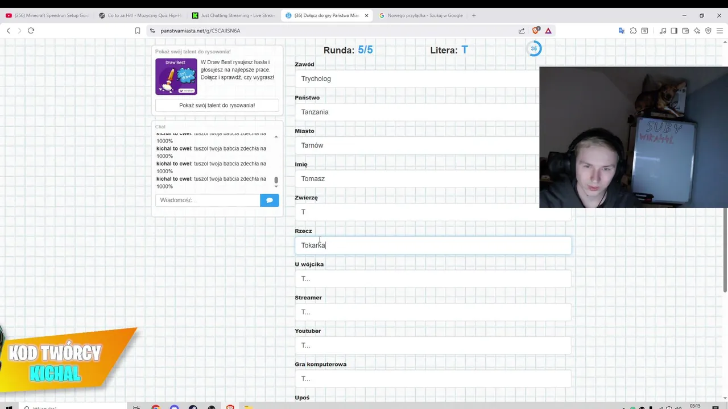Click the address bar URL panstwamiasta.net
Screen dimensions: 728x409
click(x=200, y=31)
